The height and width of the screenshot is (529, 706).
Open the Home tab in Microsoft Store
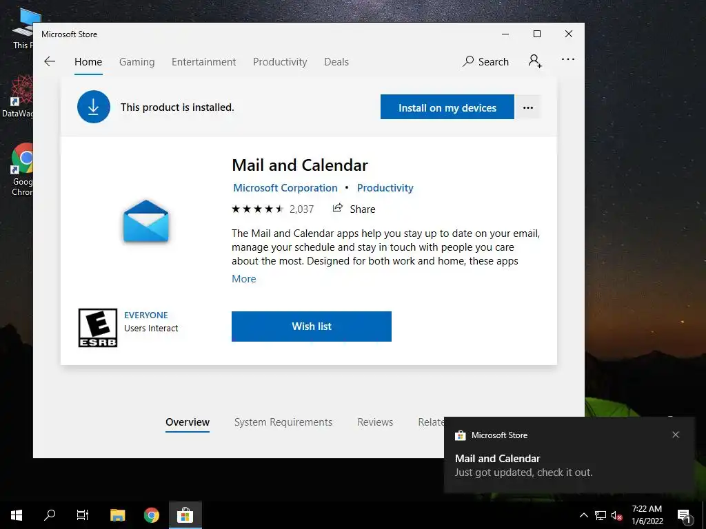click(88, 61)
